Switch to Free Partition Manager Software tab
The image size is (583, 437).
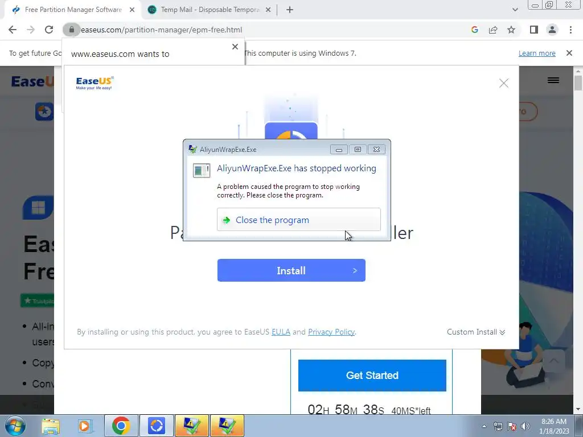click(73, 10)
